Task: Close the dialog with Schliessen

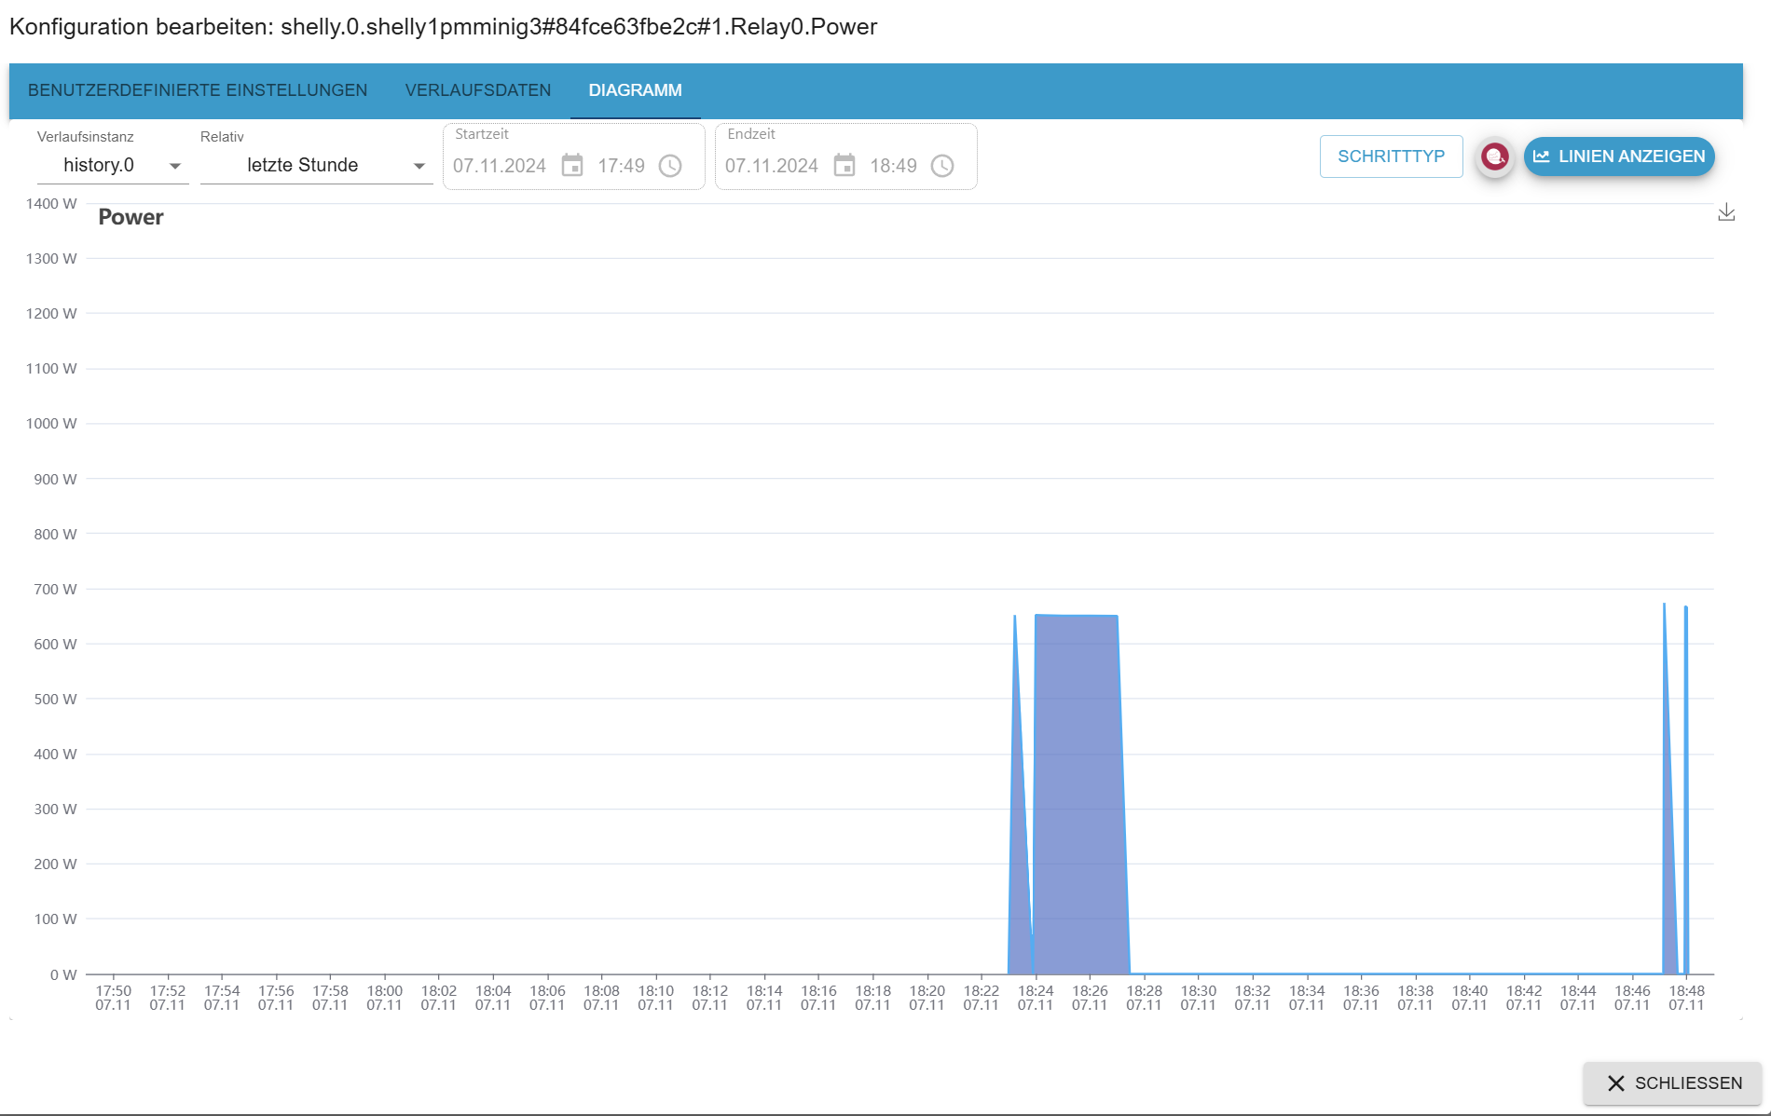Action: pos(1673,1083)
